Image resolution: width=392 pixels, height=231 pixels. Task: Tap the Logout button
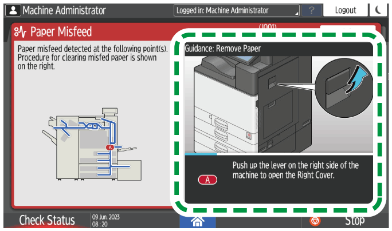pos(346,10)
